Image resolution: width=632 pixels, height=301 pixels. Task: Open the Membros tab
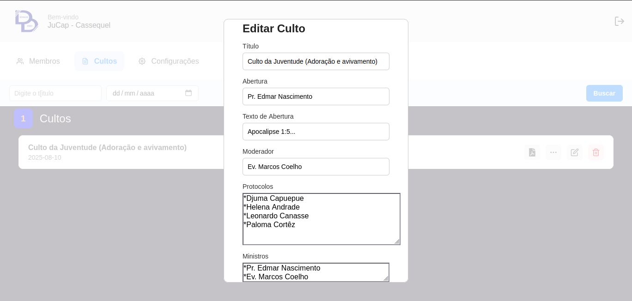coord(38,61)
